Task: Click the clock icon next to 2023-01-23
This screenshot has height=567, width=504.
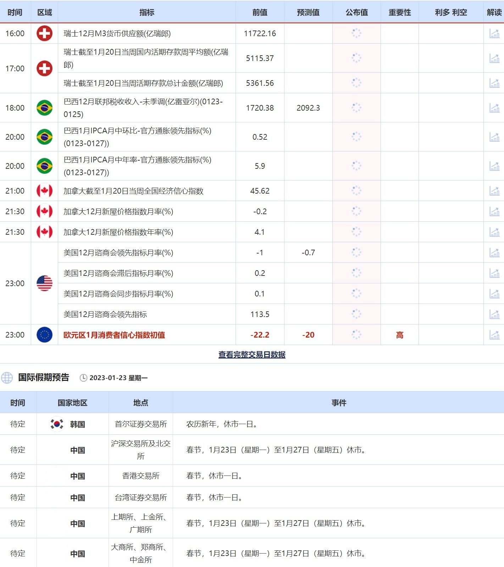Action: pos(83,378)
